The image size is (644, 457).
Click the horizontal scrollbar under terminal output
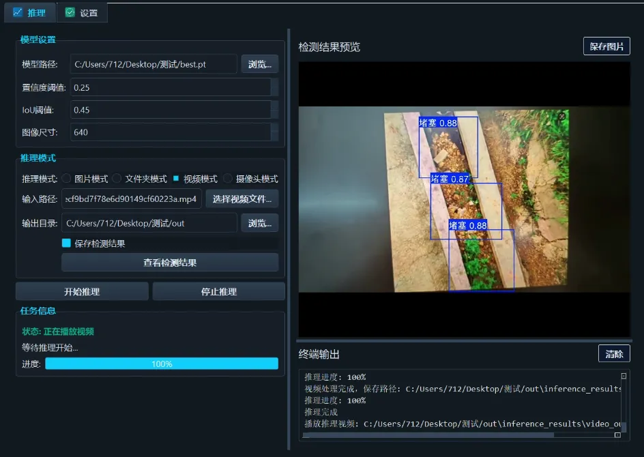tap(423, 434)
